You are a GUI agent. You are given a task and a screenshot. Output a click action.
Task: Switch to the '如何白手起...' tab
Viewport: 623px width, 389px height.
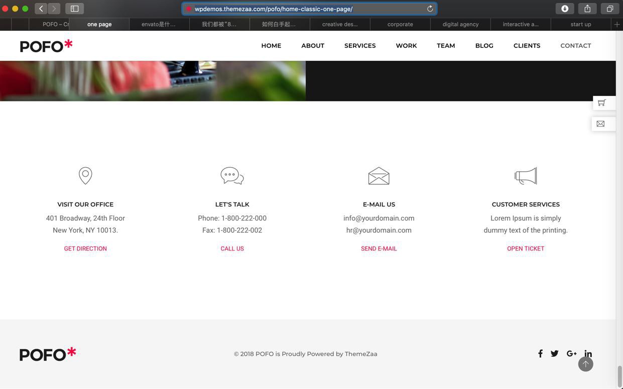click(x=280, y=24)
